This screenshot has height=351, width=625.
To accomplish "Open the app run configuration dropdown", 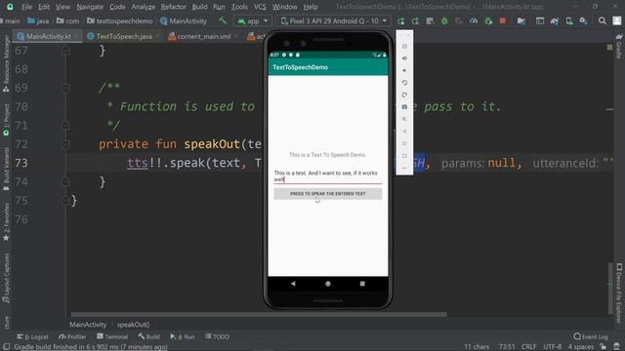I will (x=253, y=20).
